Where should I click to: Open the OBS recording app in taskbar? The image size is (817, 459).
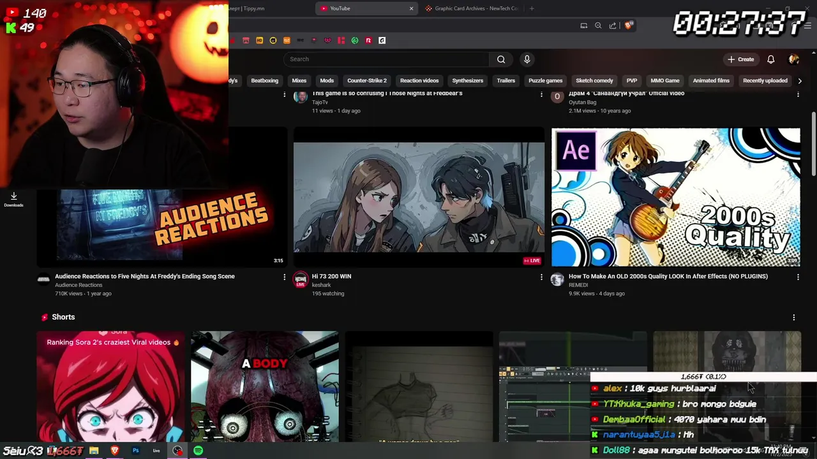pyautogui.click(x=177, y=451)
